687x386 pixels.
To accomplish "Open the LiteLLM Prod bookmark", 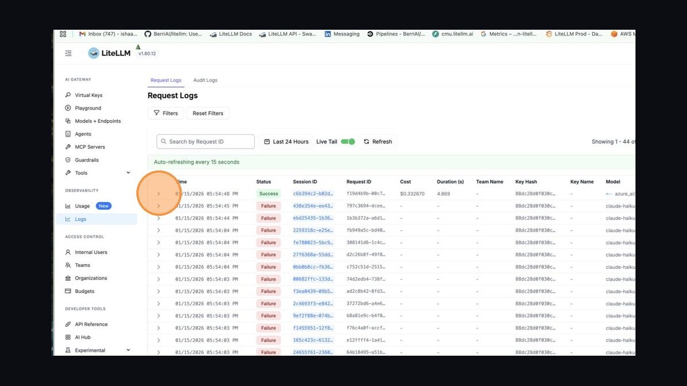I will [x=574, y=34].
